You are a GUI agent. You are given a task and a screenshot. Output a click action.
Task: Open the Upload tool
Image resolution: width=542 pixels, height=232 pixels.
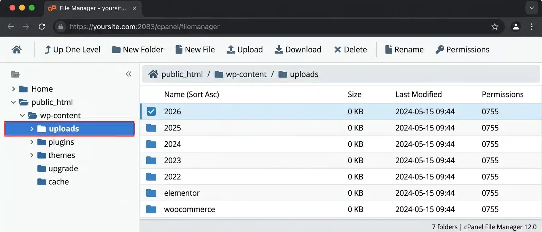click(x=245, y=50)
